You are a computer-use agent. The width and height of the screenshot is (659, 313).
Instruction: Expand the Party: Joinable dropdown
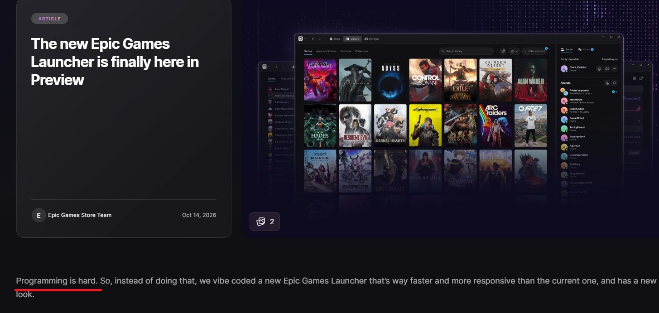[x=571, y=59]
